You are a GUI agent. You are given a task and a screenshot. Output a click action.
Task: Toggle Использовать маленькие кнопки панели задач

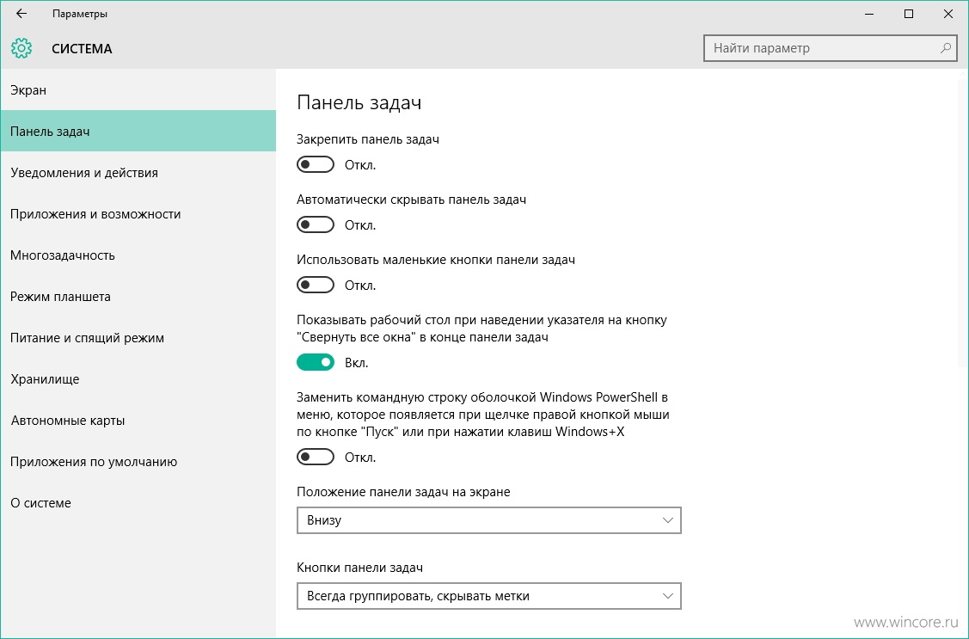coord(316,285)
